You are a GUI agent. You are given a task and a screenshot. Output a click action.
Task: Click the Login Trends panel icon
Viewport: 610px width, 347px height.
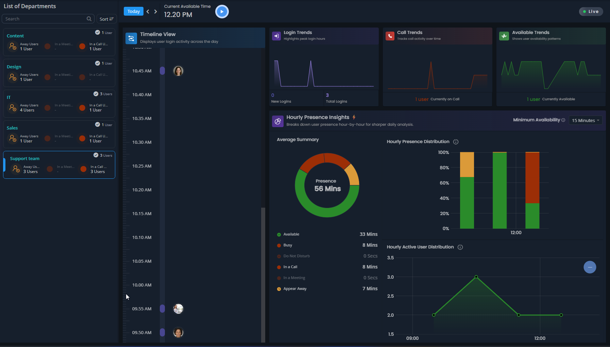coord(277,36)
